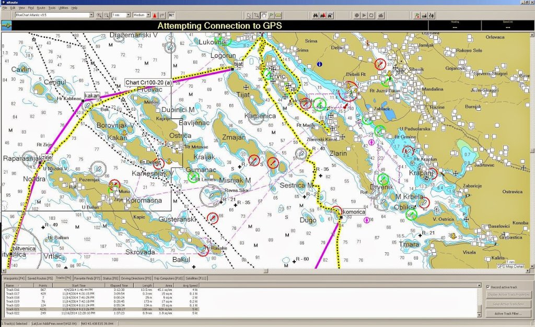Click the zoom out magnifier icon
This screenshot has height=327, width=535.
(107, 15)
